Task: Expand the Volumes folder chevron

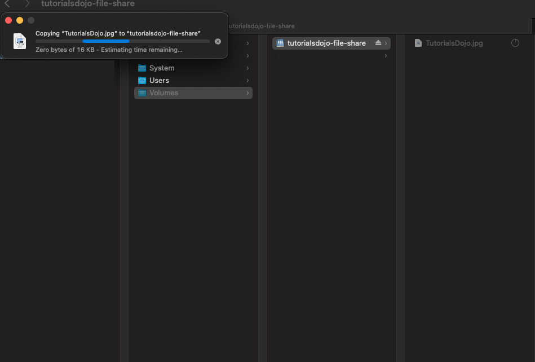Action: click(247, 93)
